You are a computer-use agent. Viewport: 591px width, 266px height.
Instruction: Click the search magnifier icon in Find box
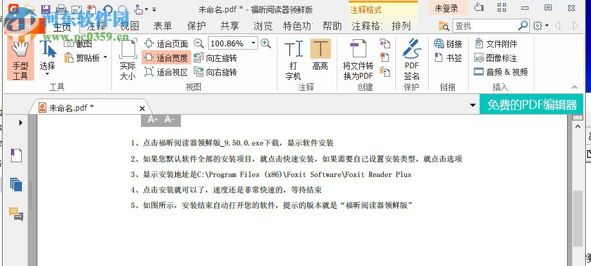tap(523, 26)
